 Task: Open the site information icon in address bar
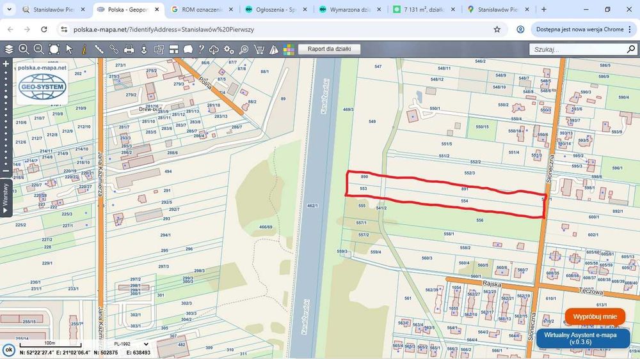point(64,29)
